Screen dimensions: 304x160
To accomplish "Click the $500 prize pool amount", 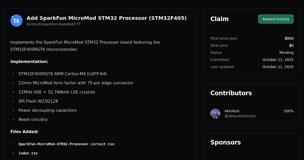I will 289,38.
